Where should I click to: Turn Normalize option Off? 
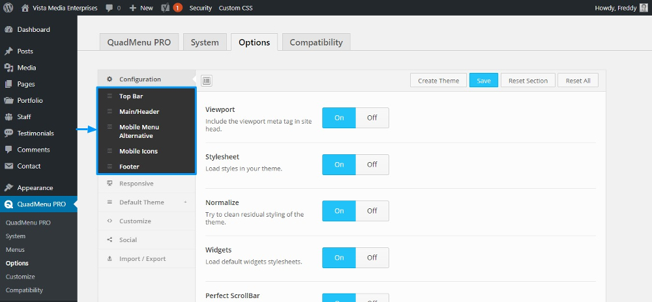[372, 211]
